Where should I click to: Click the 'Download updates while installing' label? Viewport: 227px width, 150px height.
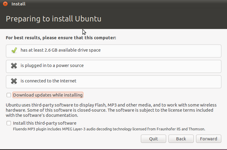click(x=48, y=95)
